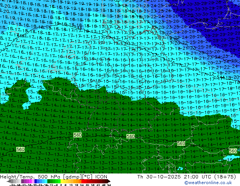Pick the bright red 24 swatch in the legend
240x186 pixels.
[83, 181]
